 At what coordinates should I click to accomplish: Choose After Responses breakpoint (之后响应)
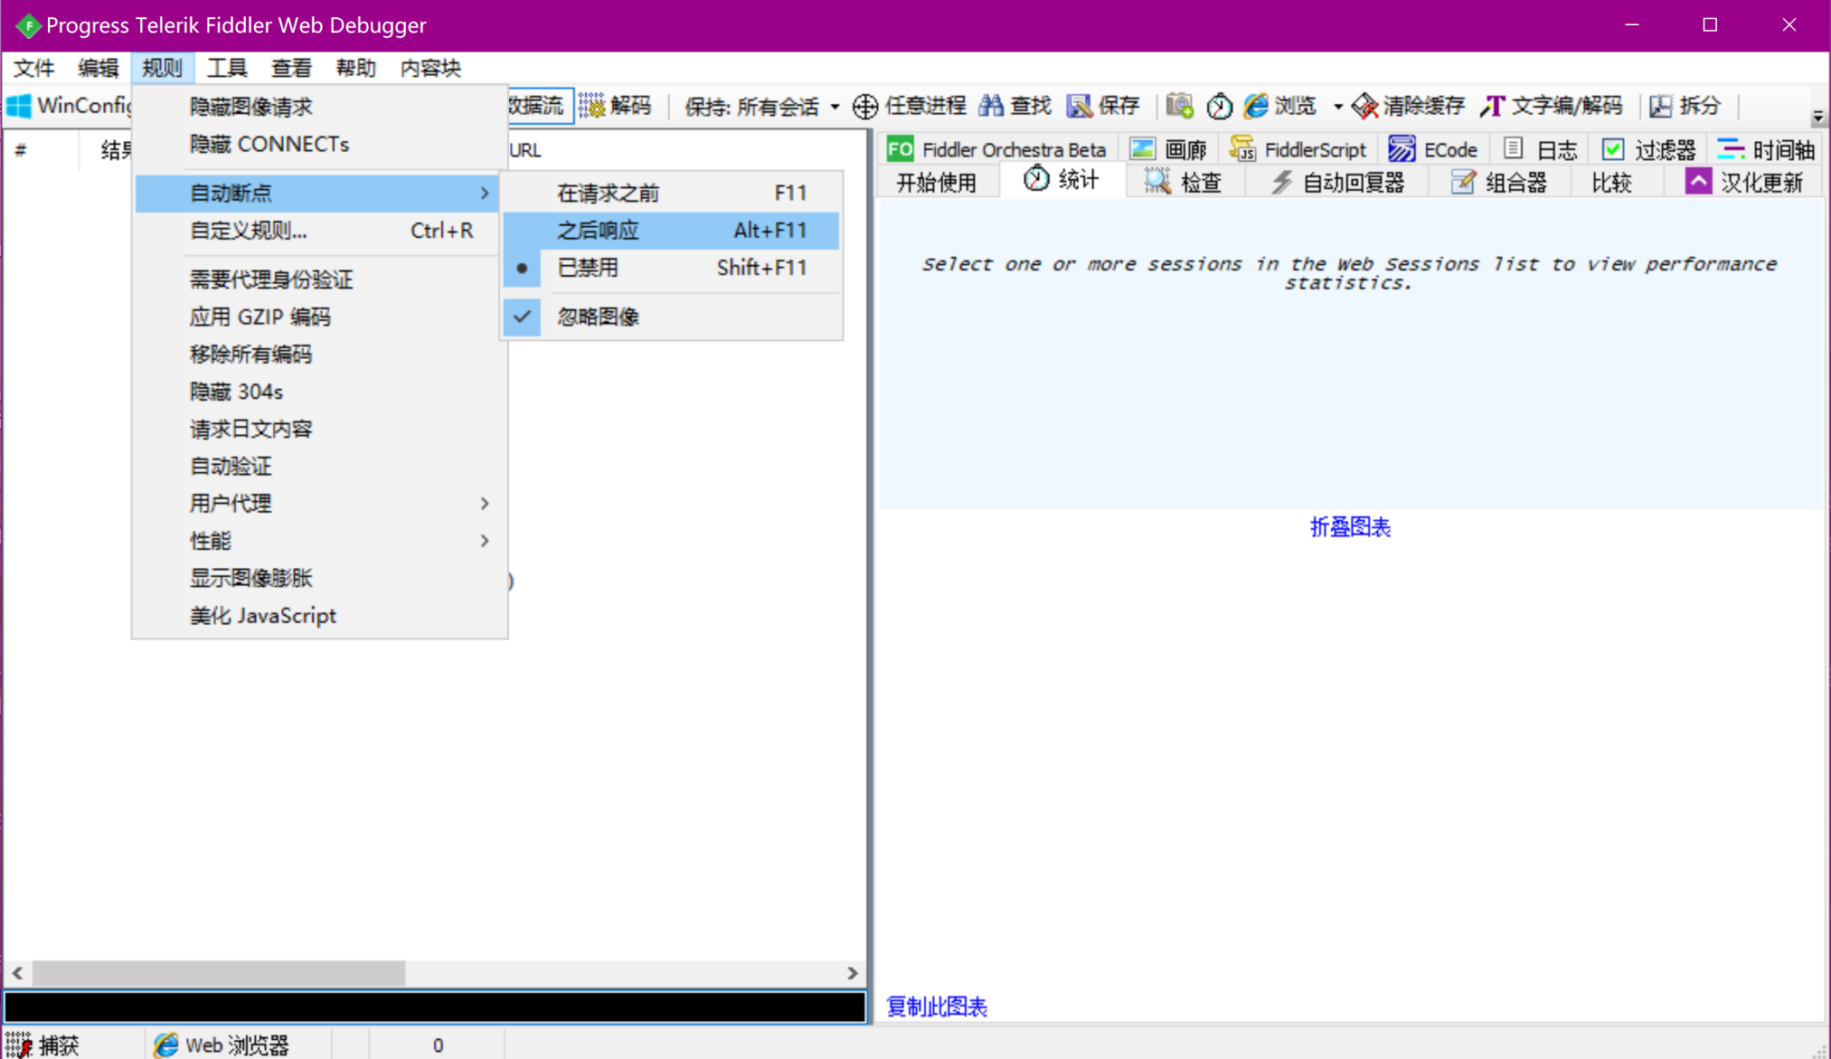pos(671,230)
